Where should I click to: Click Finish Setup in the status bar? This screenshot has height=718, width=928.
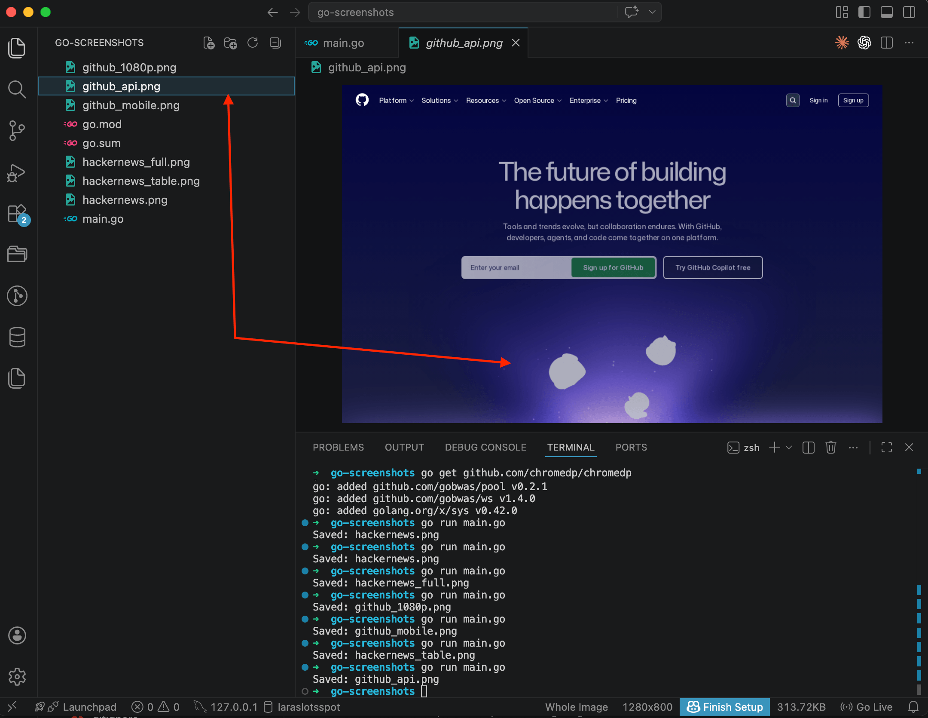click(x=724, y=706)
